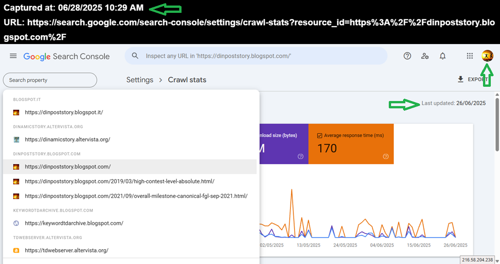This screenshot has height=264, width=500.
Task: Click the 170 response time value
Action: [327, 148]
